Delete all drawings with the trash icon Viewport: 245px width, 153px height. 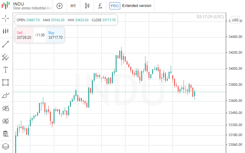point(6,134)
